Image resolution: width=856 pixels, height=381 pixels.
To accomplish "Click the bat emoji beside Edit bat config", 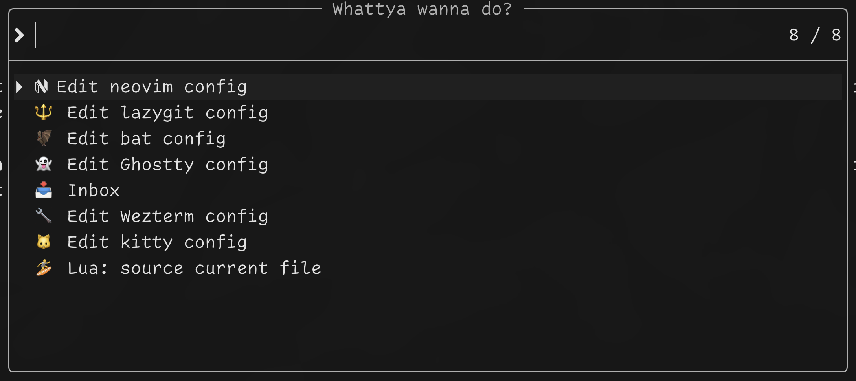I will click(x=44, y=138).
